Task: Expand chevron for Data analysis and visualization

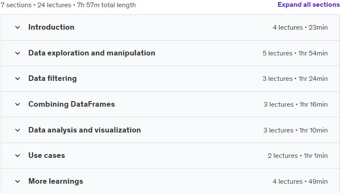Action: [x=18, y=130]
